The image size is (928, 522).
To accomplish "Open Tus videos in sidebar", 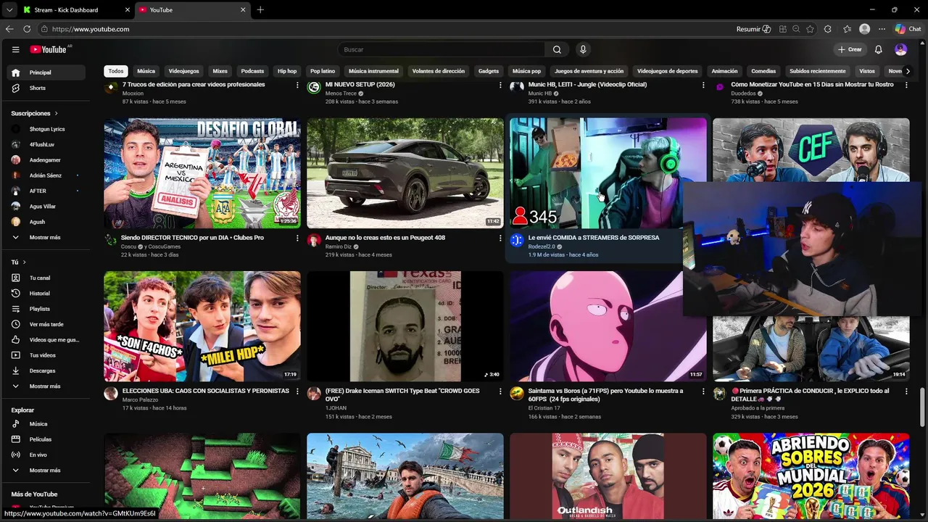I will pos(45,355).
